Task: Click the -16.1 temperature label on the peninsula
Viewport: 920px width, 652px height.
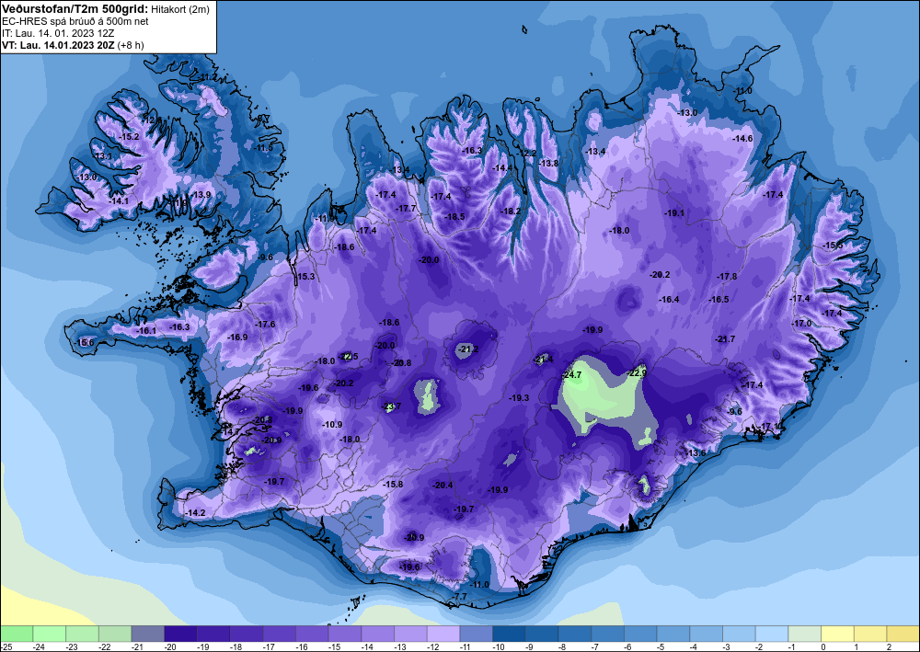Action: 146,331
